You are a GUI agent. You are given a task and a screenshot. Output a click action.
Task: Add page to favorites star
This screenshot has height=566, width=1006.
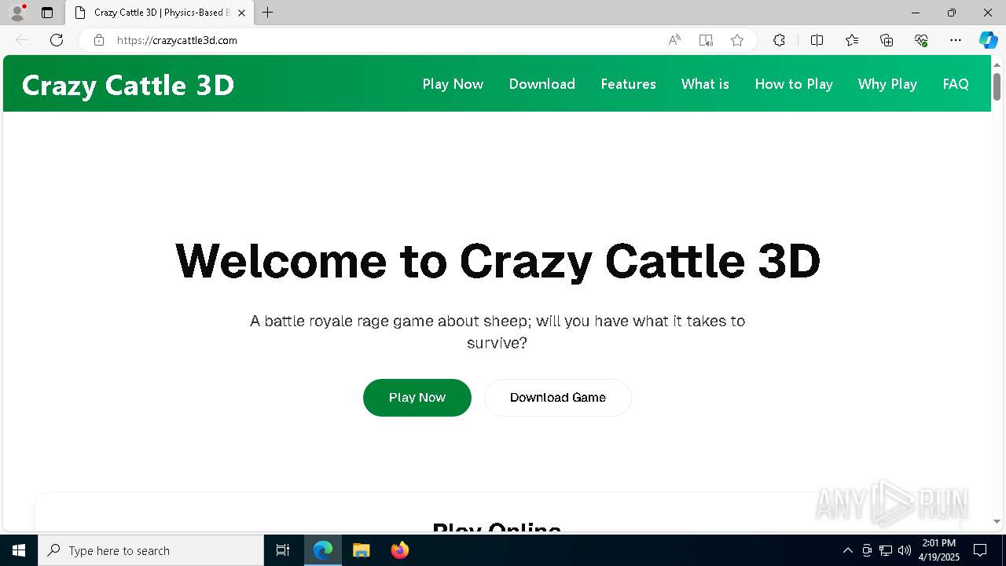point(737,40)
